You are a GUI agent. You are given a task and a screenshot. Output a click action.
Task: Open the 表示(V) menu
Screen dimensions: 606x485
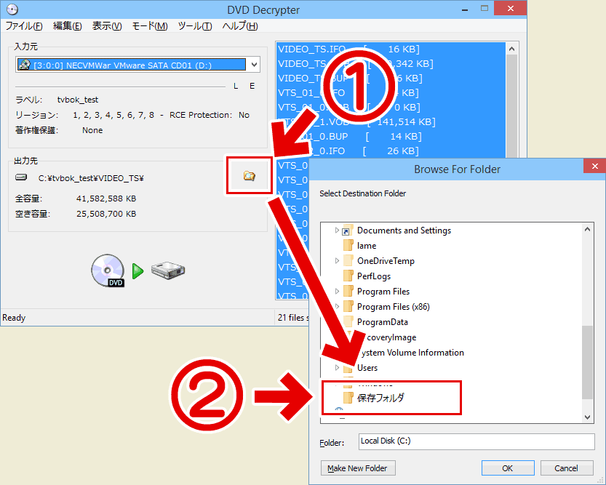point(107,26)
